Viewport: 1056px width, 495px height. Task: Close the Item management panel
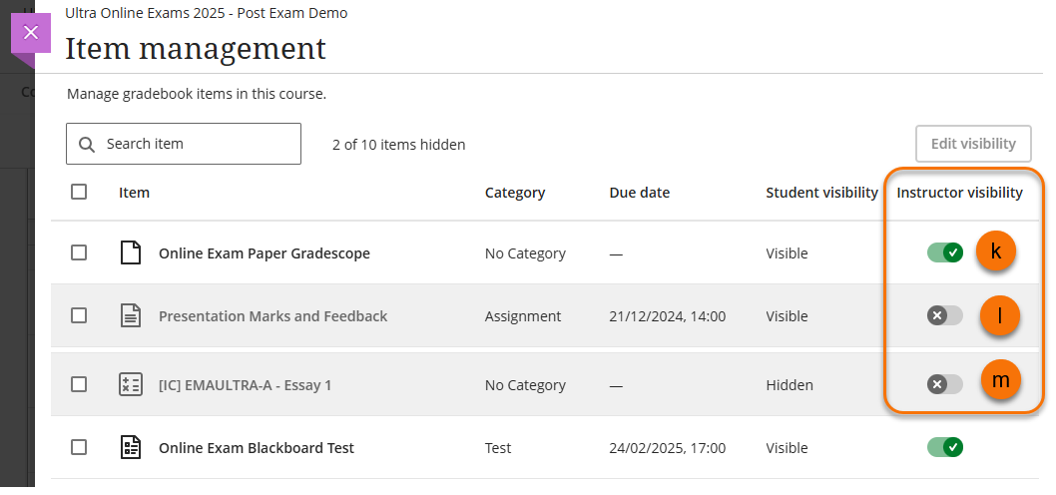click(x=31, y=33)
